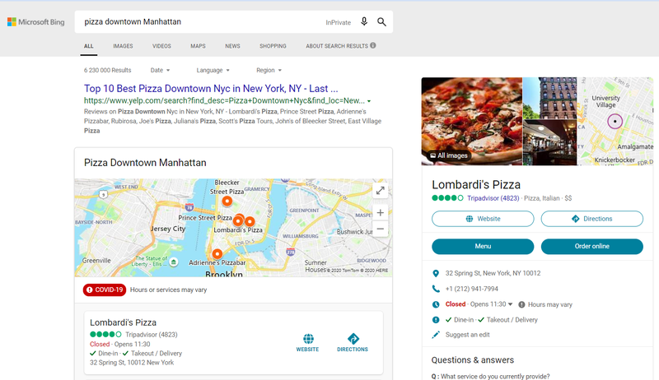This screenshot has height=380, width=659.
Task: Switch to the NEWS tab
Action: tap(232, 46)
